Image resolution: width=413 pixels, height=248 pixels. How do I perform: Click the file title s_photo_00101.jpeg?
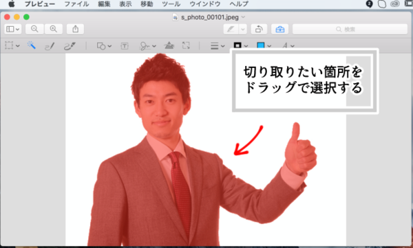[x=210, y=17]
